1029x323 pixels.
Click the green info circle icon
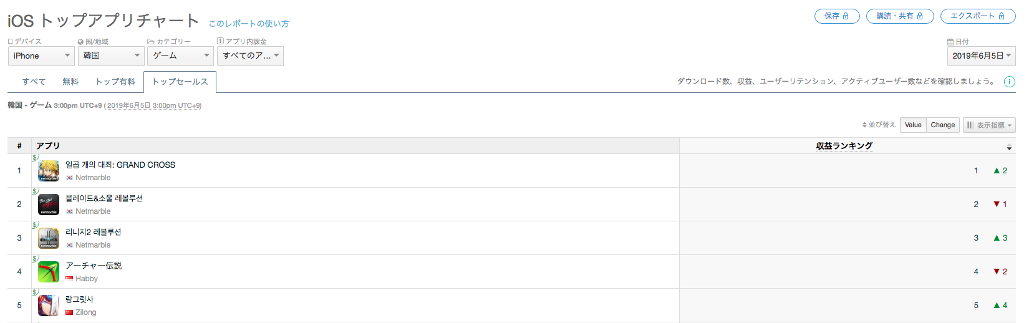click(x=1009, y=82)
